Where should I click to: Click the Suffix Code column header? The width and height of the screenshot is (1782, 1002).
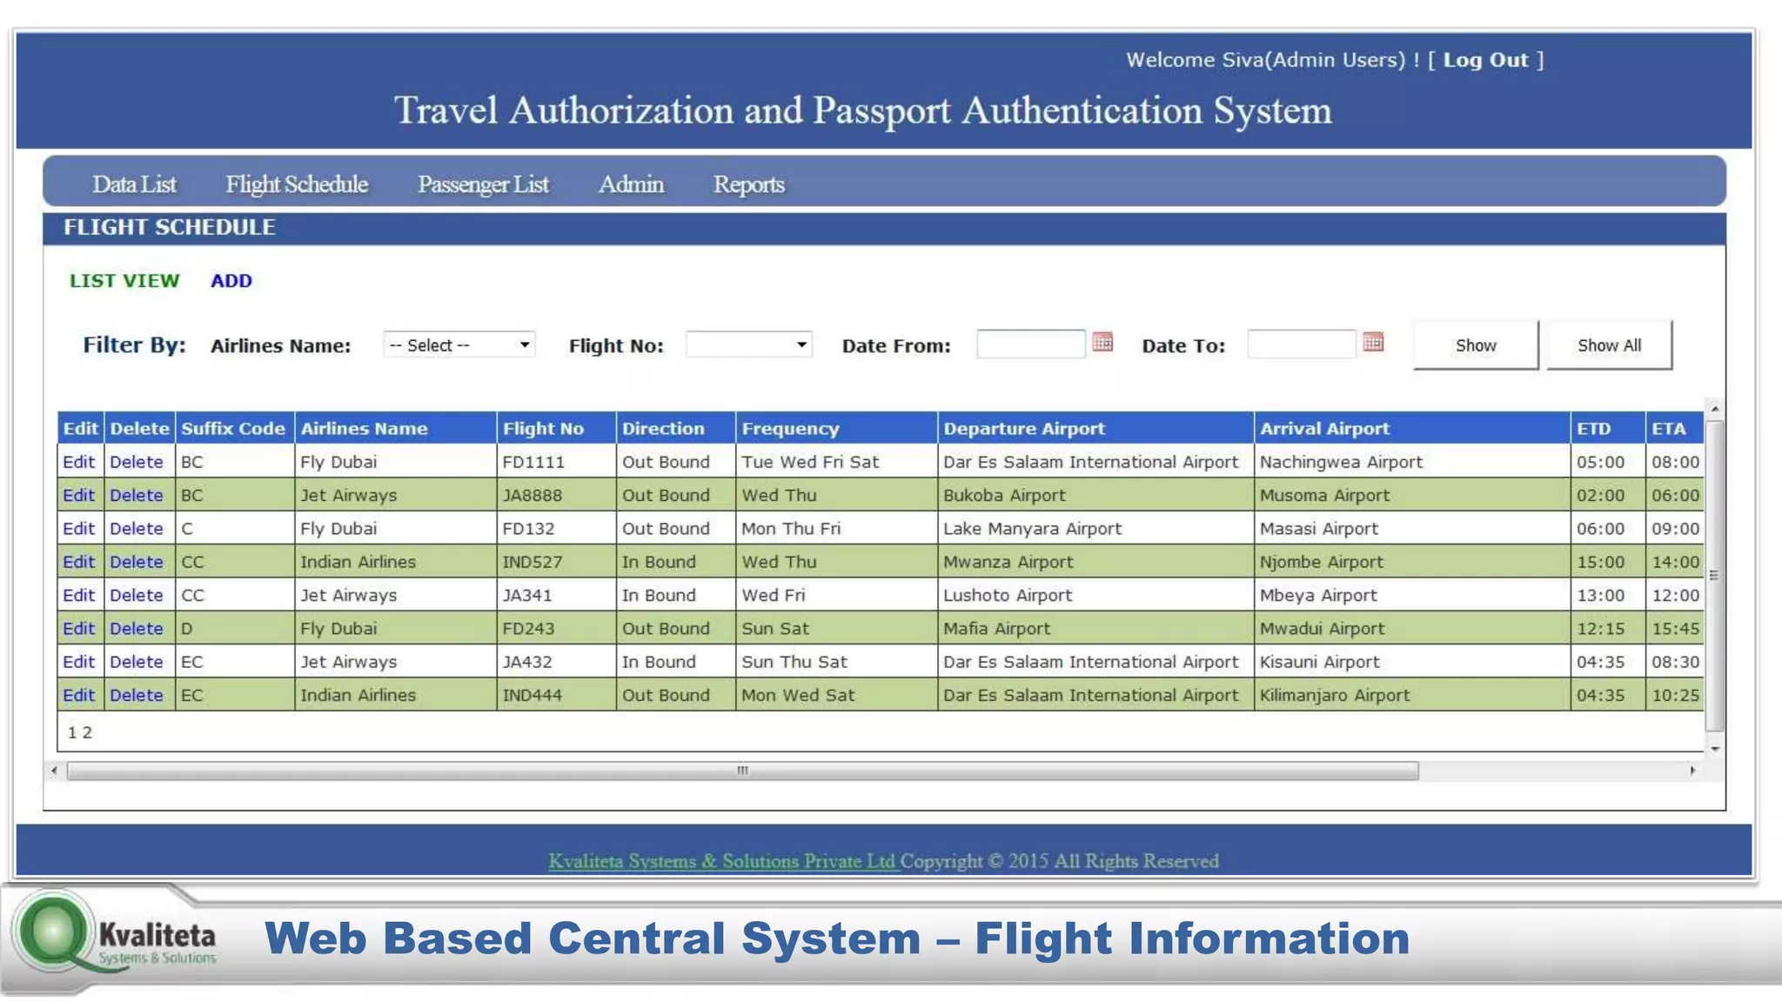pyautogui.click(x=234, y=428)
